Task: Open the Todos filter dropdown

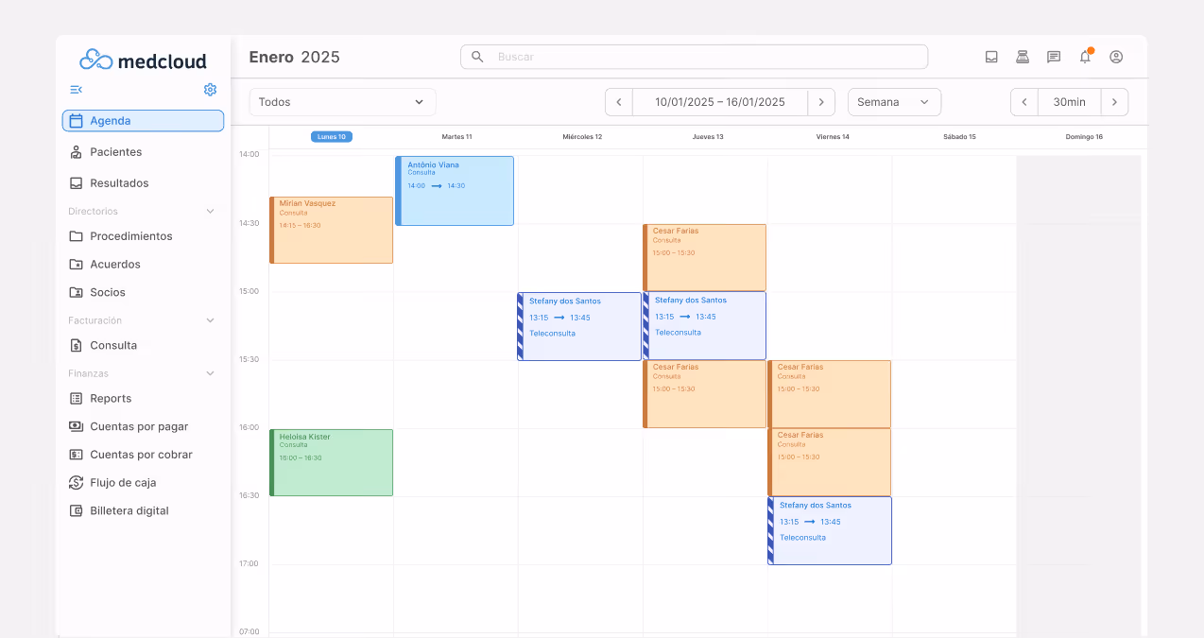Action: pos(342,101)
